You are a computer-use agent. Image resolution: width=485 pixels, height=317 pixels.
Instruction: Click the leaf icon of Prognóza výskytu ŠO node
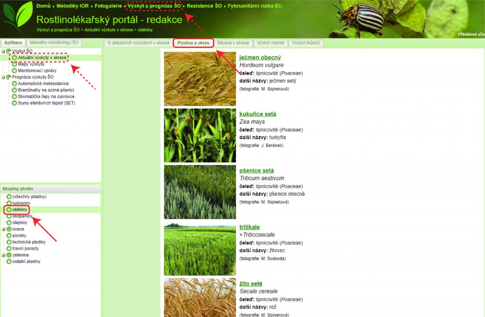pyautogui.click(x=9, y=77)
